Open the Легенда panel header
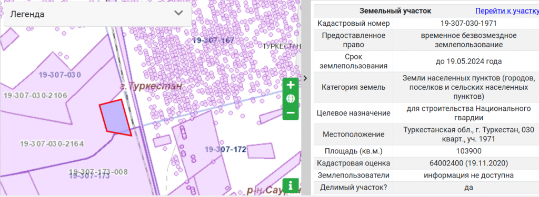The image size is (539, 197). [97, 14]
